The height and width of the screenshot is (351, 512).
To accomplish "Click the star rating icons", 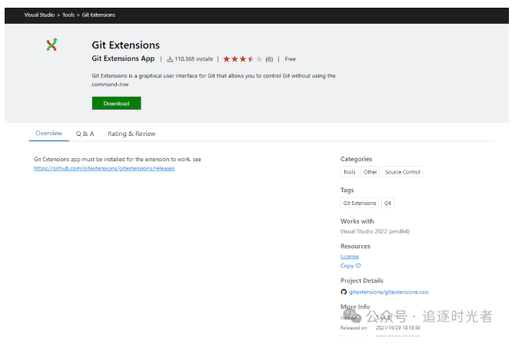I will click(x=243, y=59).
